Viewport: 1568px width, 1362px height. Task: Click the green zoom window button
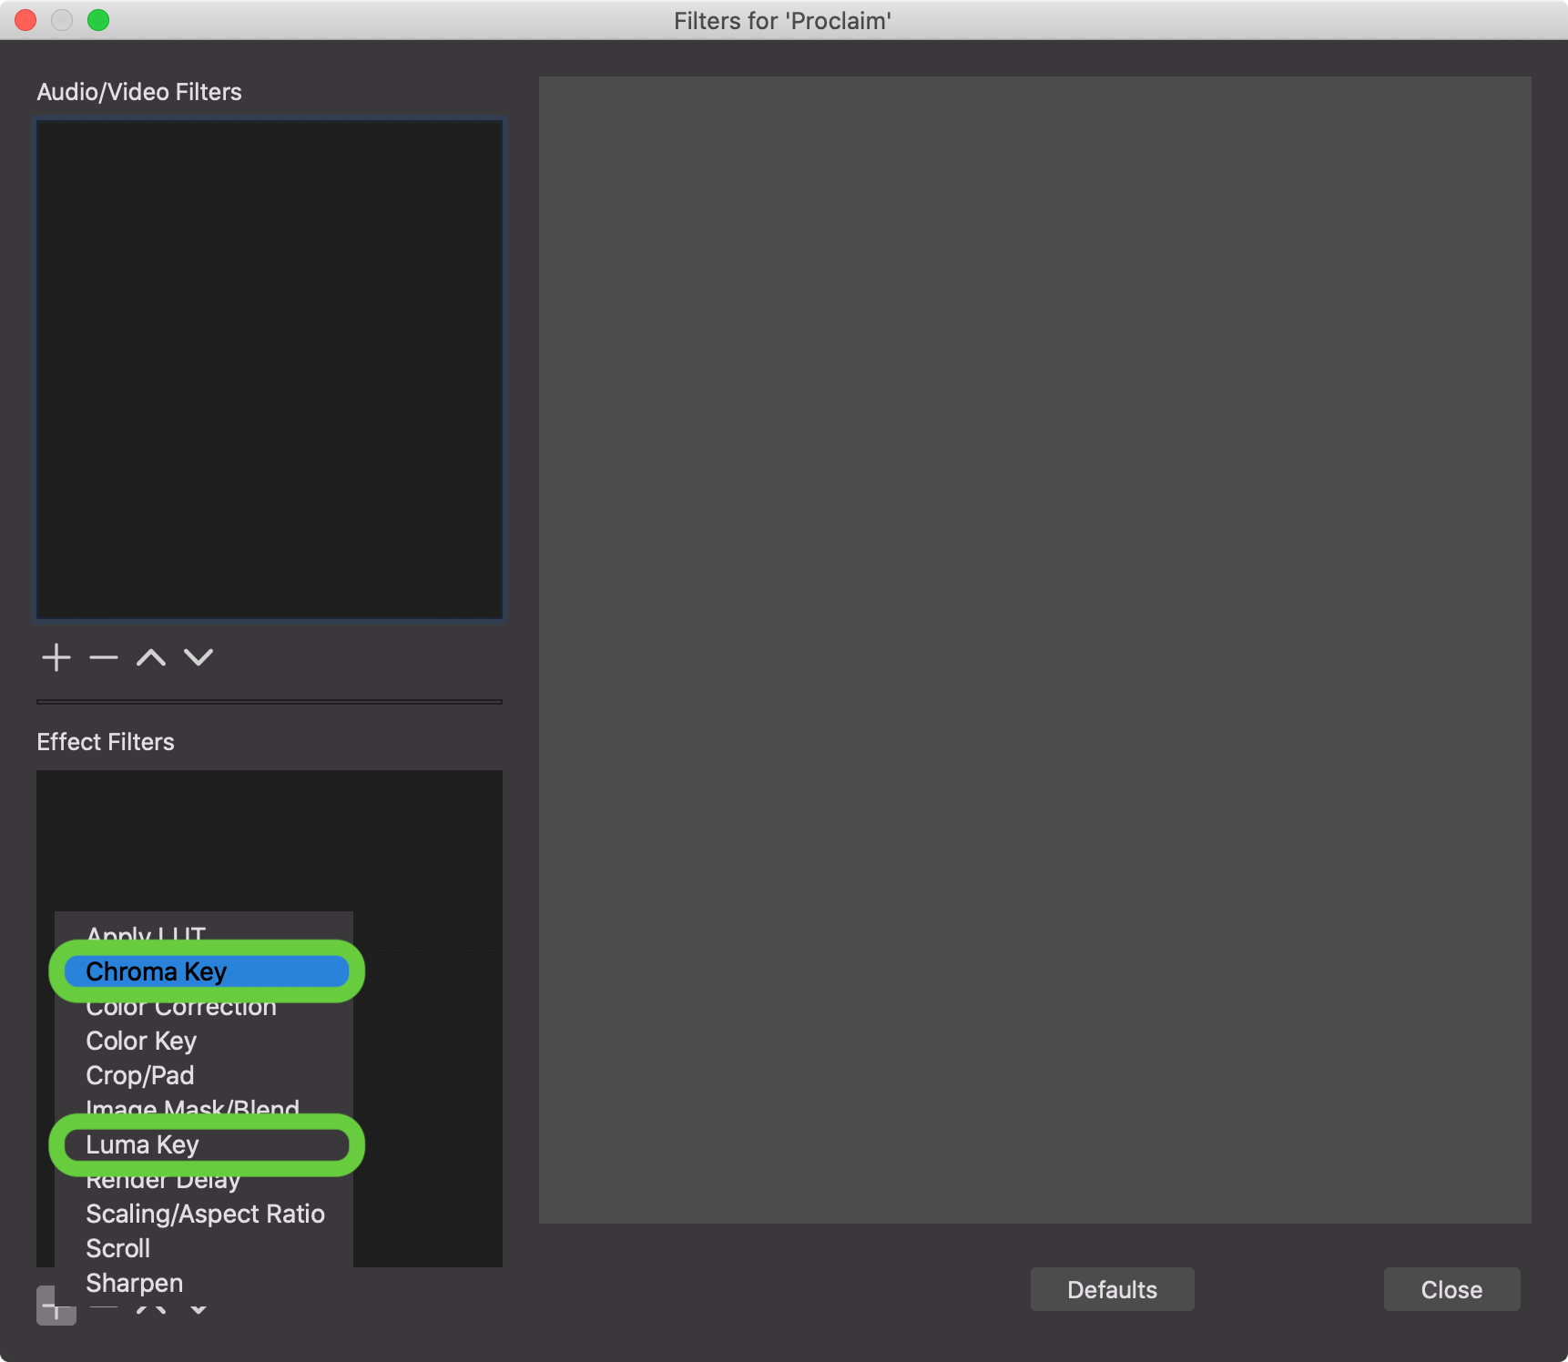pyautogui.click(x=98, y=20)
